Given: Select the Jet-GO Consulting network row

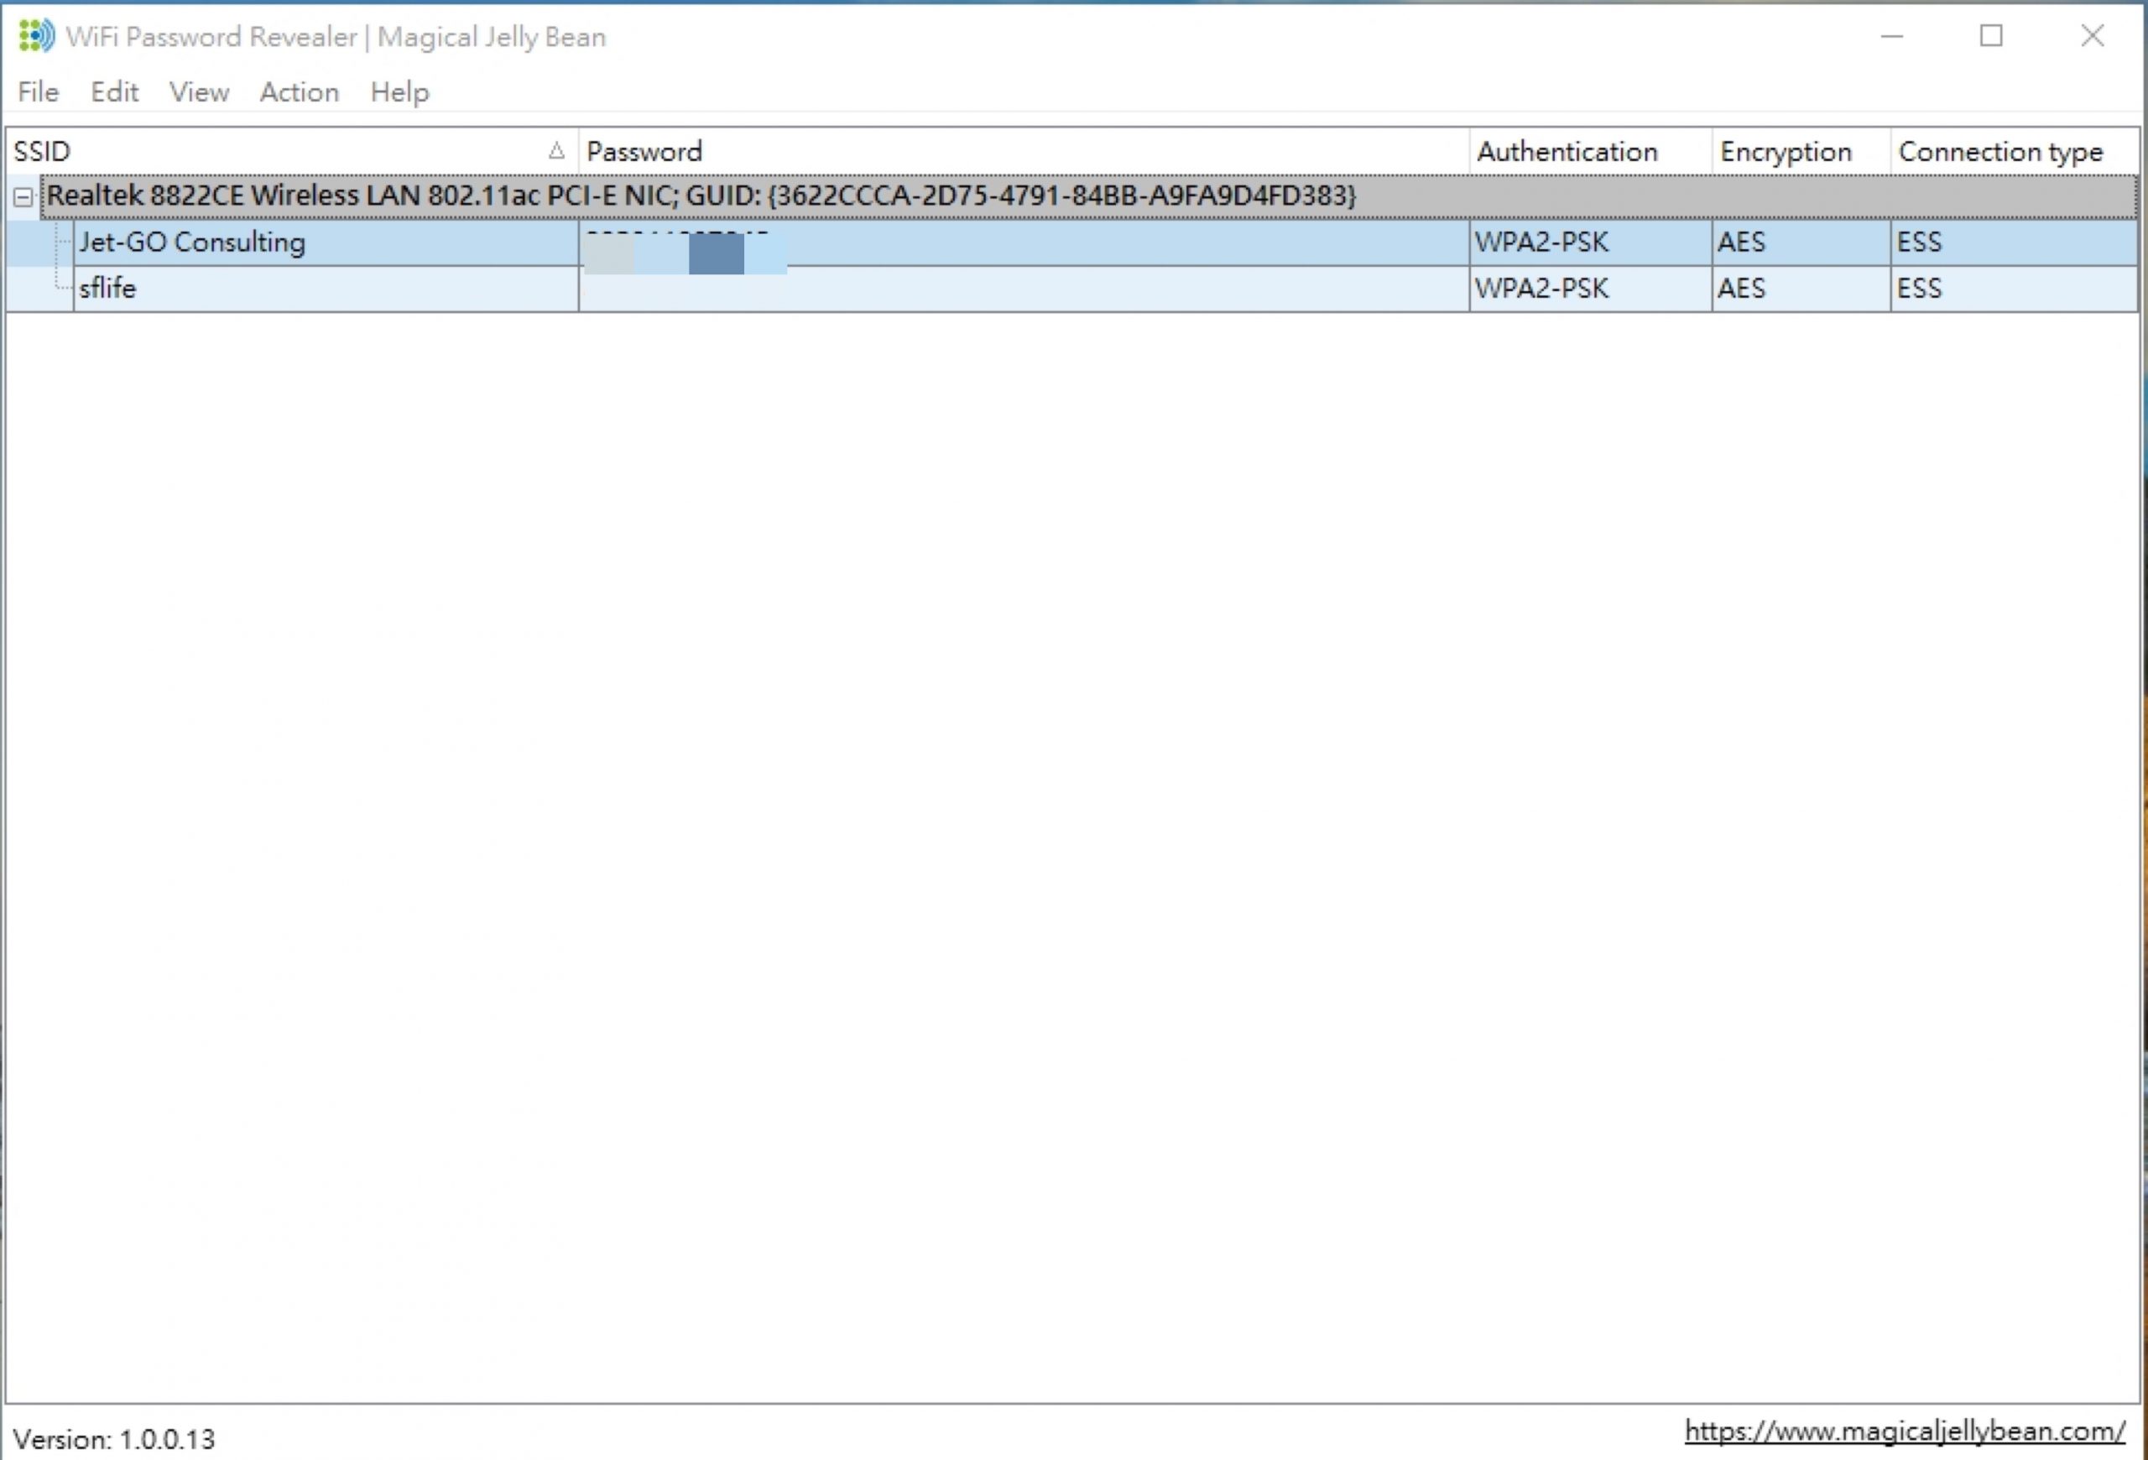Looking at the screenshot, I should [x=192, y=242].
